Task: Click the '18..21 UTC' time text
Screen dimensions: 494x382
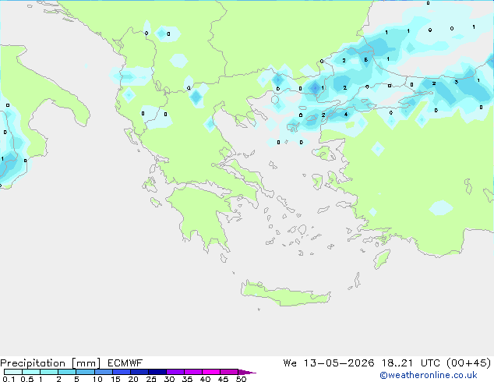Action: coord(410,363)
